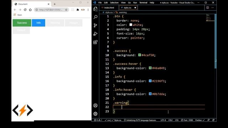Click the editor minimap
Screen dimensions: 228x128
click(x=210, y=18)
